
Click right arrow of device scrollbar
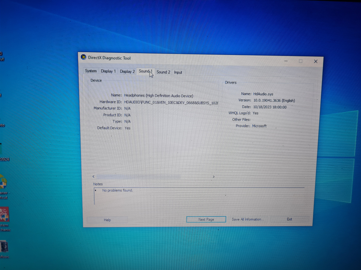click(x=213, y=176)
